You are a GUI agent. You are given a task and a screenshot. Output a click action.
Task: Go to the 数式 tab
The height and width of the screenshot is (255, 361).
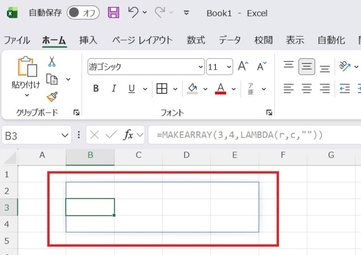(196, 40)
